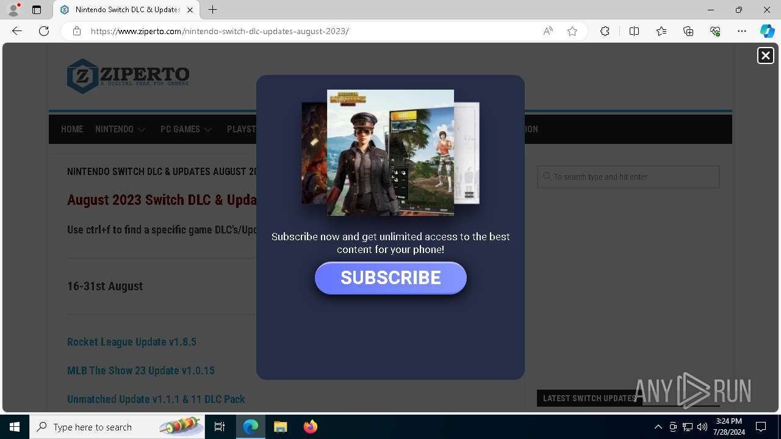Open MLB The Show 23 Update v1.0.15
Viewport: 781px width, 439px height.
click(x=141, y=371)
